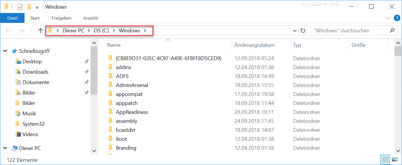Open the chevron after Windows in the path
This screenshot has height=165, width=402.
pos(145,31)
